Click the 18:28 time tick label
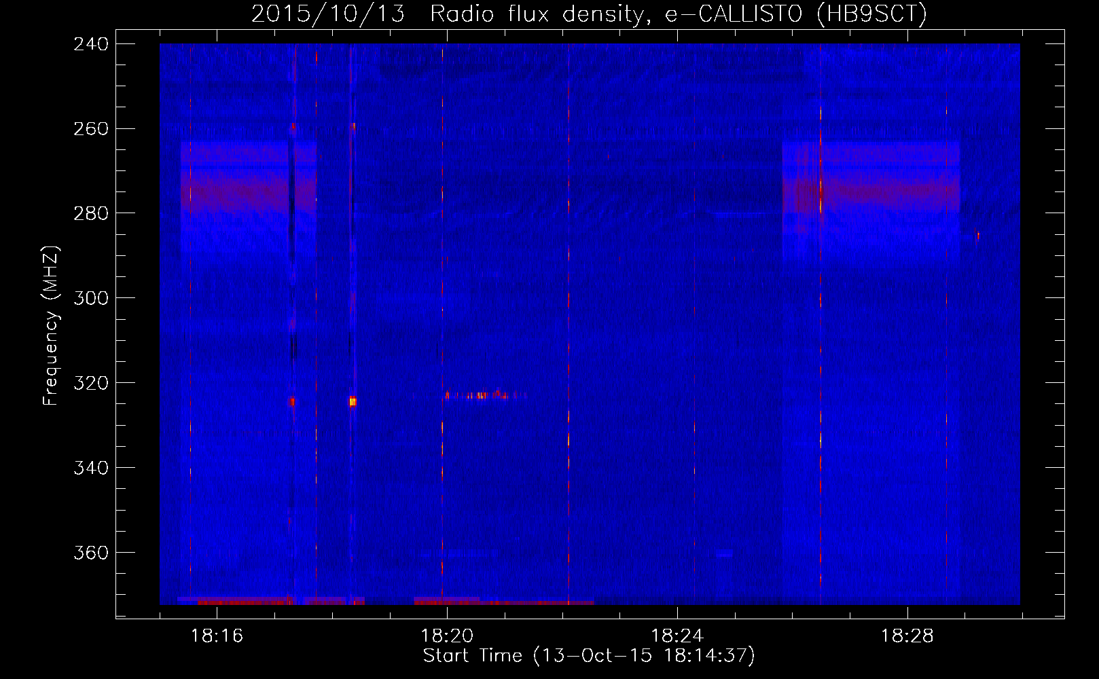Viewport: 1099px width, 679px height. 907,636
